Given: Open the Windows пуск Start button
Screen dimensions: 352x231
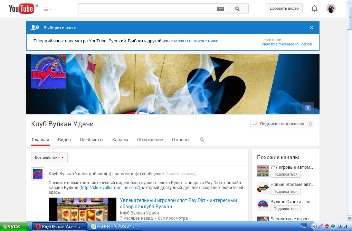Looking at the screenshot, I should coord(14,226).
